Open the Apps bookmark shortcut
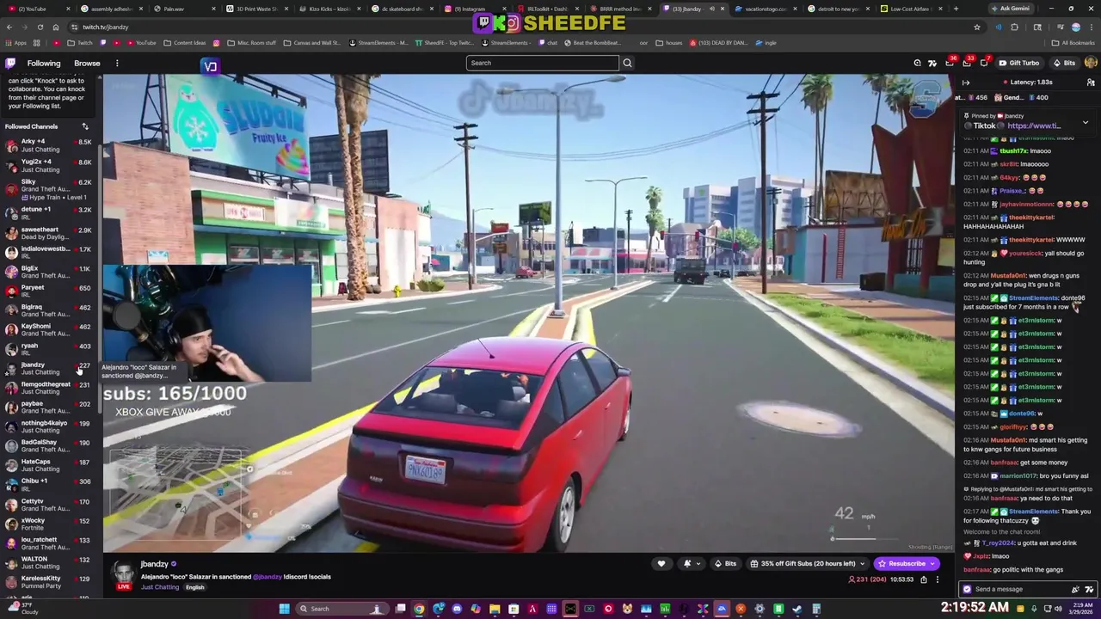 (x=16, y=43)
